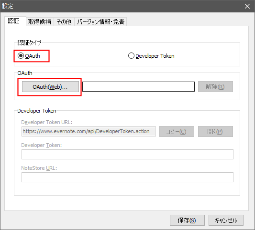Click the Developer Token URL field
This screenshot has height=230, width=255.
[89, 131]
